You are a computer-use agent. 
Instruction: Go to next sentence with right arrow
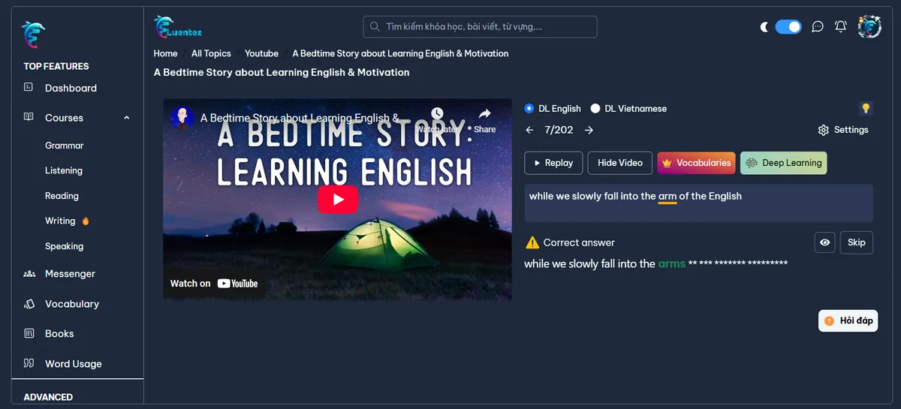click(589, 130)
